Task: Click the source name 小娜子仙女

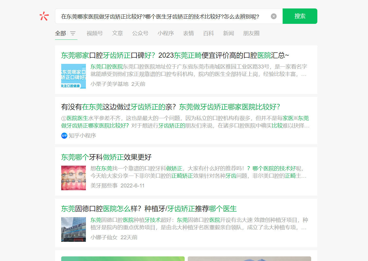Action: [104, 237]
